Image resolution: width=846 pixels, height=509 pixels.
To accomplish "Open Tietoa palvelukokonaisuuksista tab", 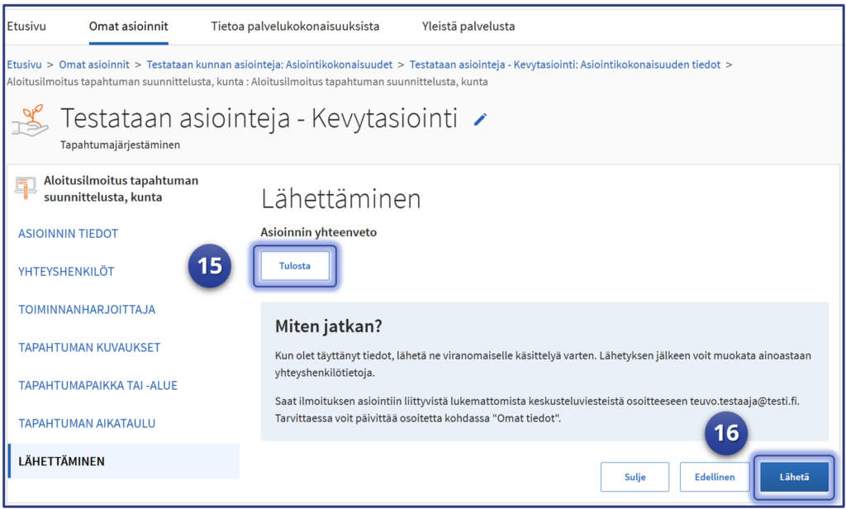I will (295, 26).
